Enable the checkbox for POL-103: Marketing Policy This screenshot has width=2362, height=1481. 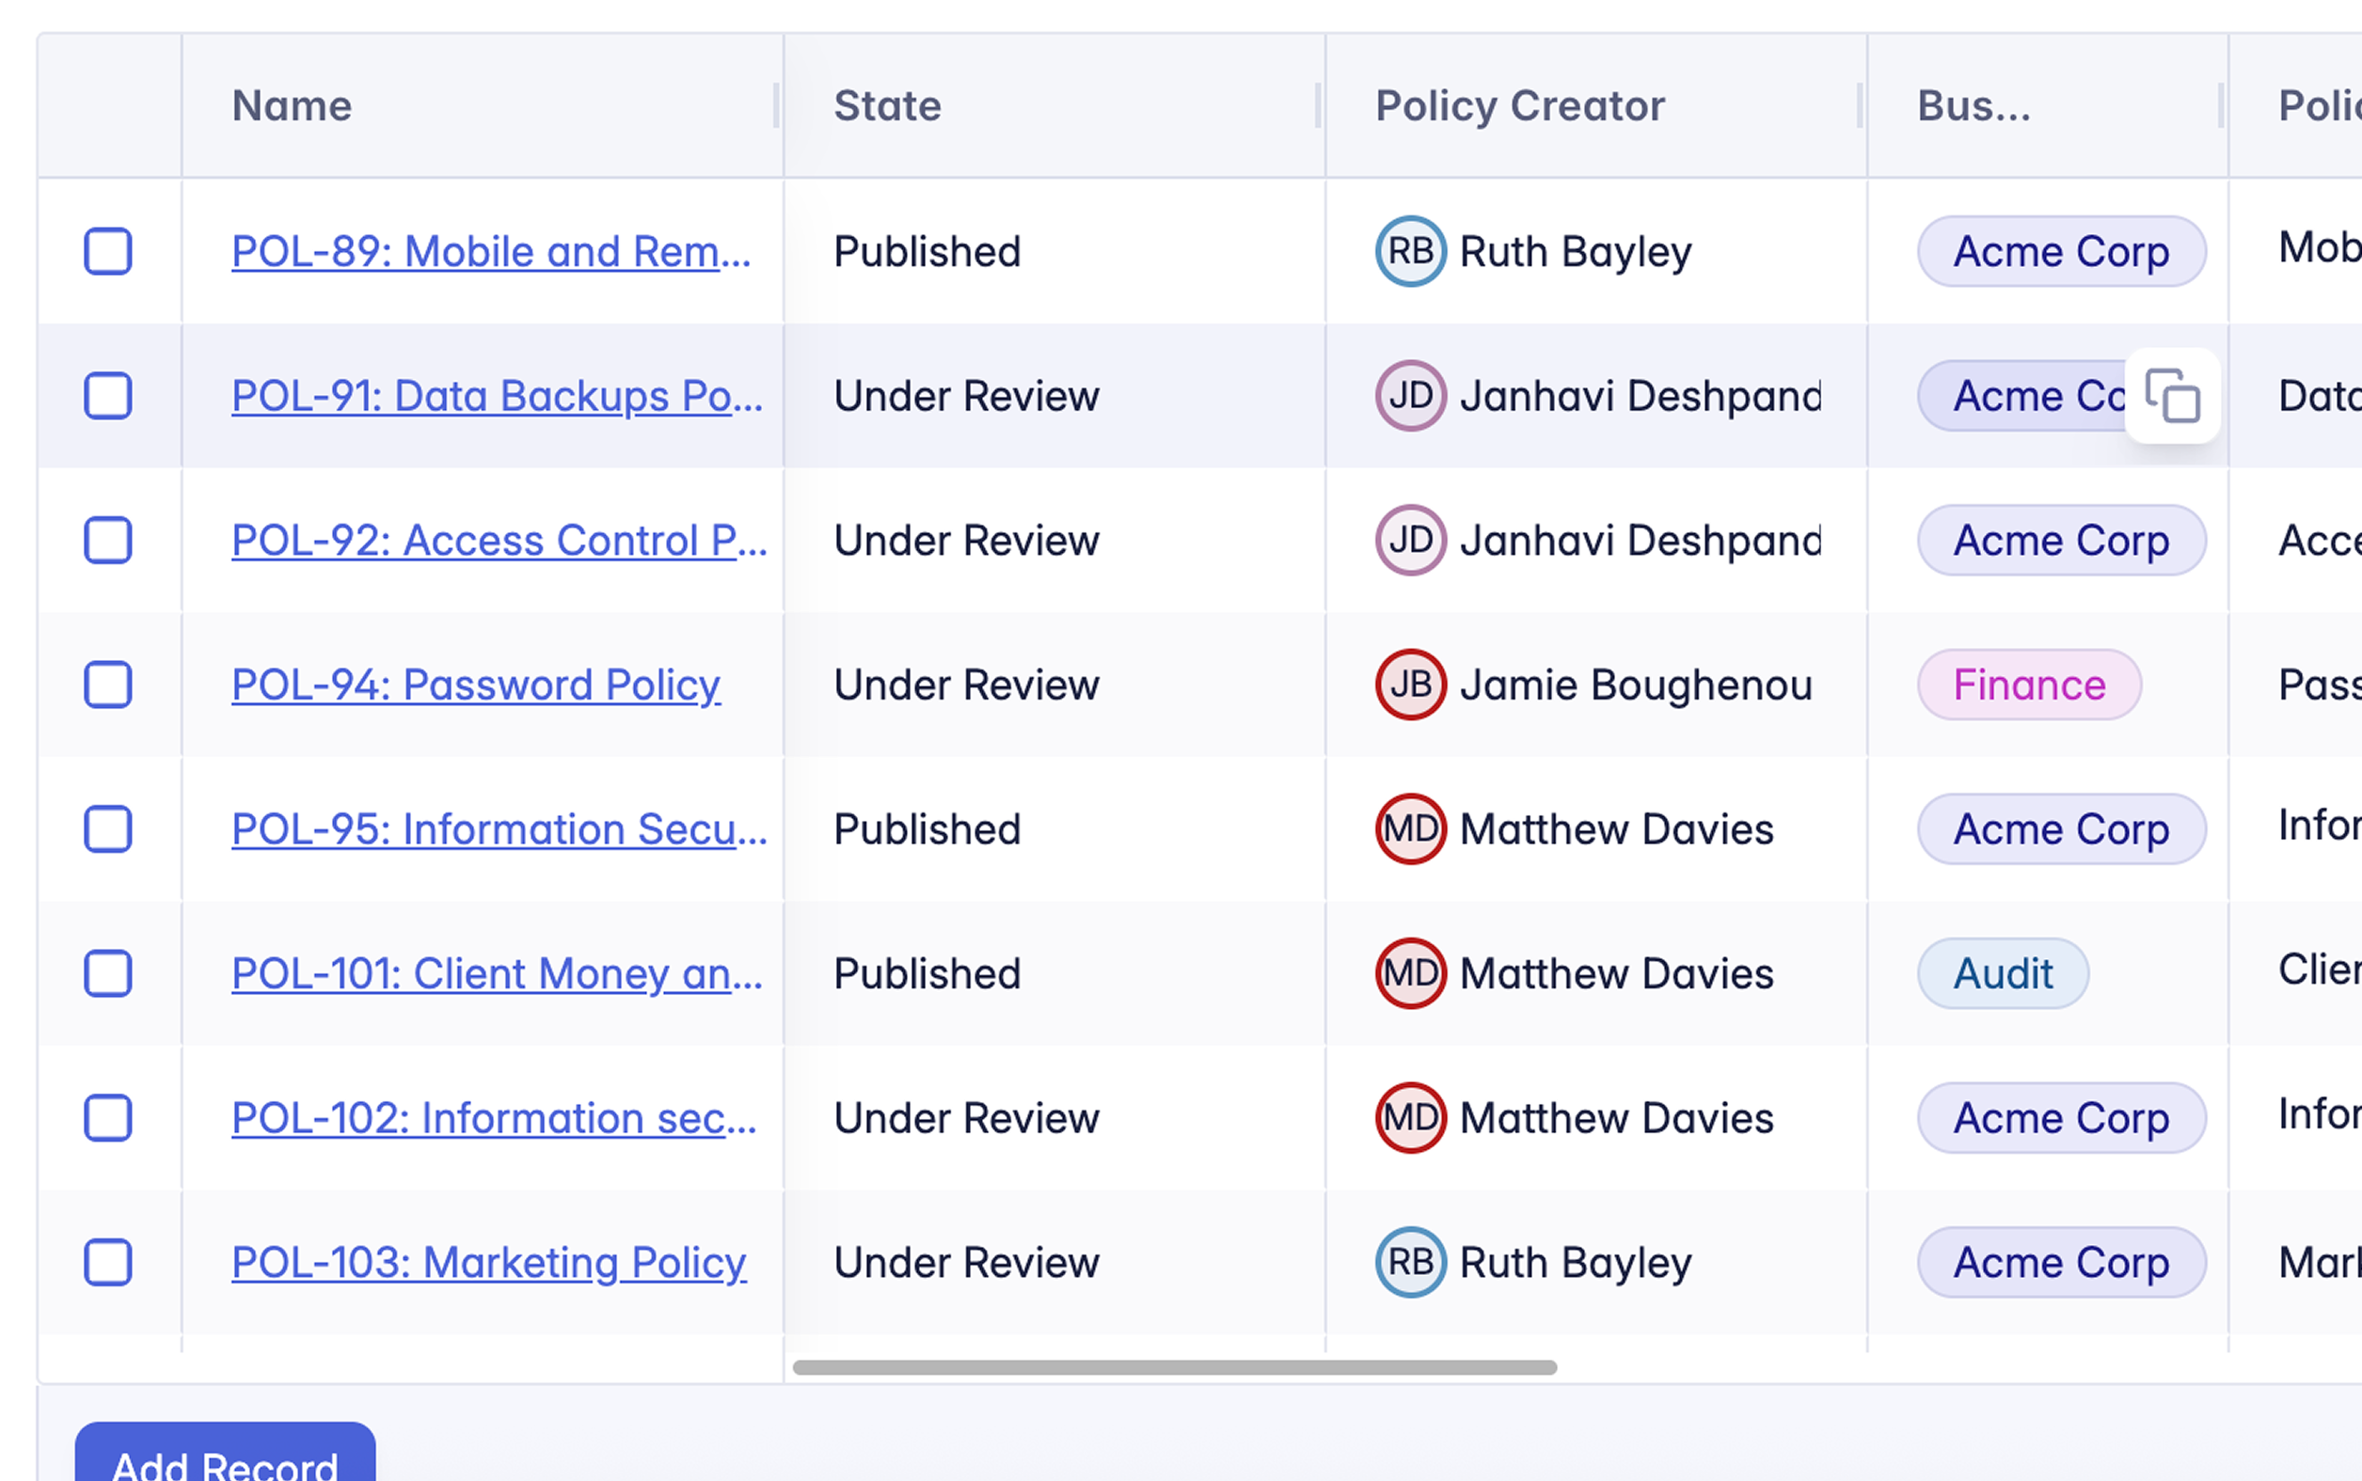(x=108, y=1263)
